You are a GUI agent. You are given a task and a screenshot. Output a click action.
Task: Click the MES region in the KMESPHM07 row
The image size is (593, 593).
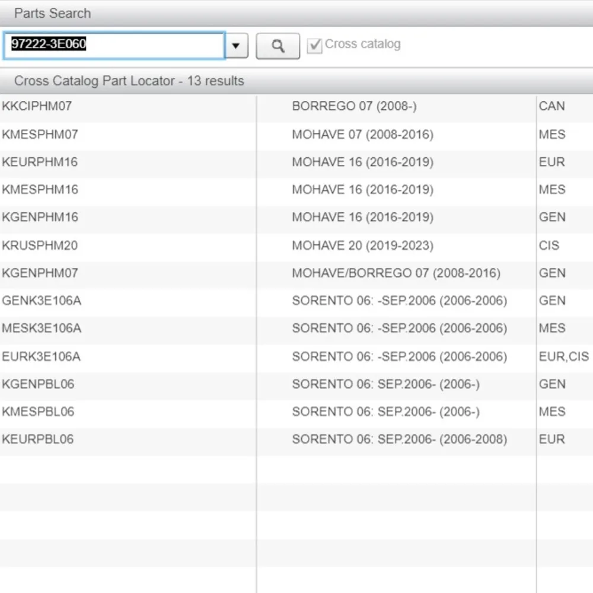pyautogui.click(x=551, y=134)
